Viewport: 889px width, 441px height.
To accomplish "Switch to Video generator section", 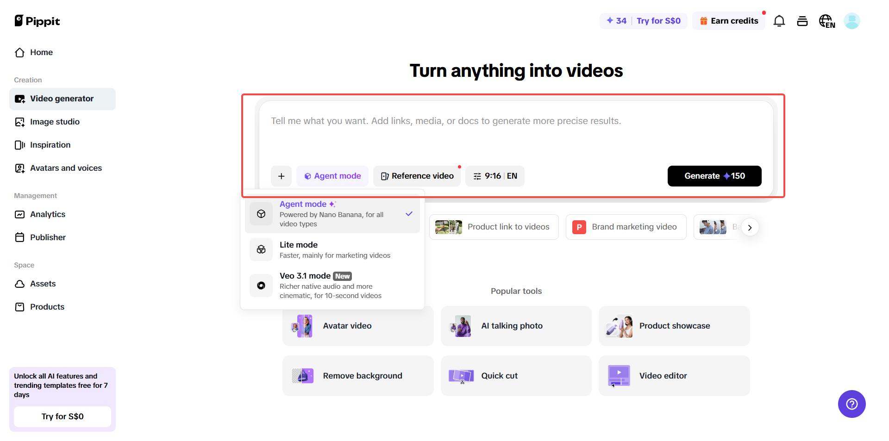I will (62, 99).
